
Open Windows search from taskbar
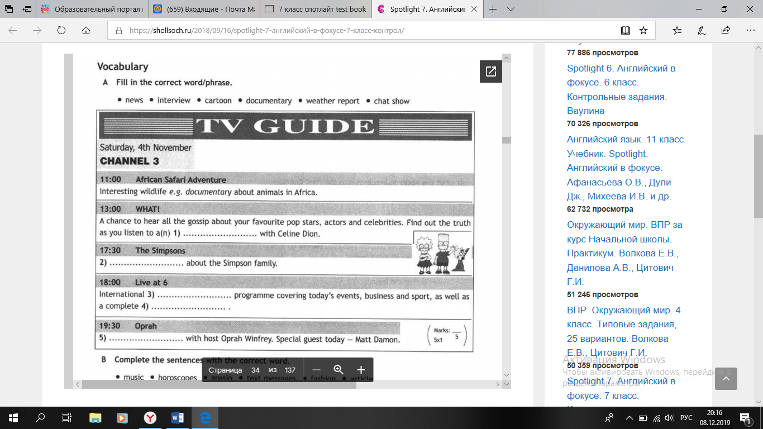[x=40, y=417]
